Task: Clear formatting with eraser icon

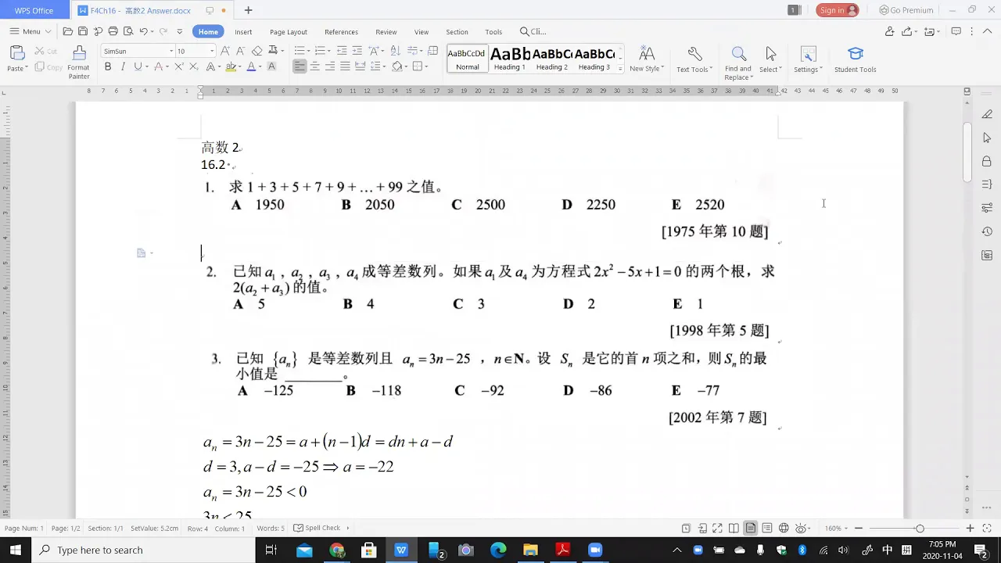Action: (257, 51)
